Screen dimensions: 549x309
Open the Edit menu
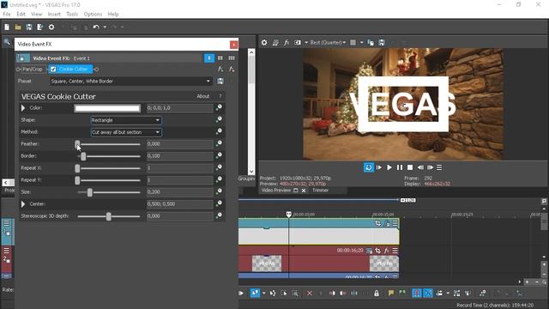click(21, 14)
